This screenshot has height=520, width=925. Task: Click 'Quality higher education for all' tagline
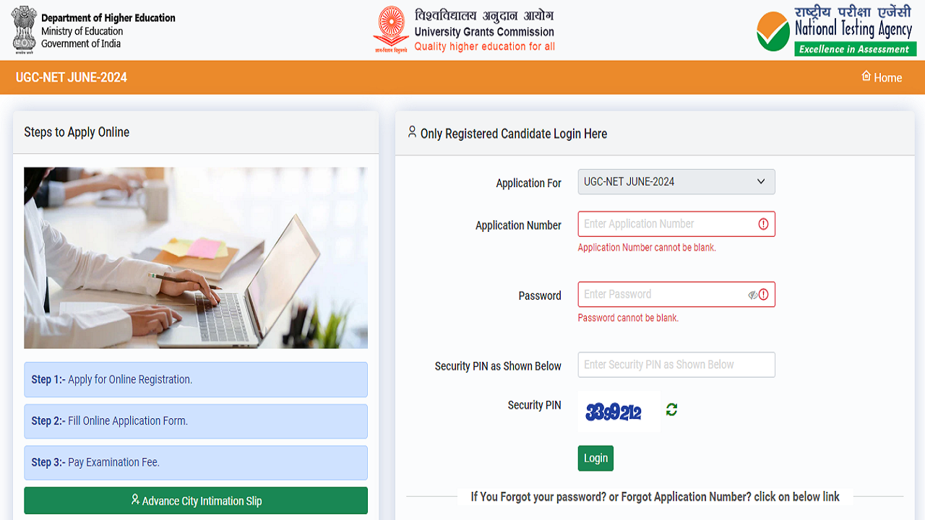pyautogui.click(x=485, y=46)
